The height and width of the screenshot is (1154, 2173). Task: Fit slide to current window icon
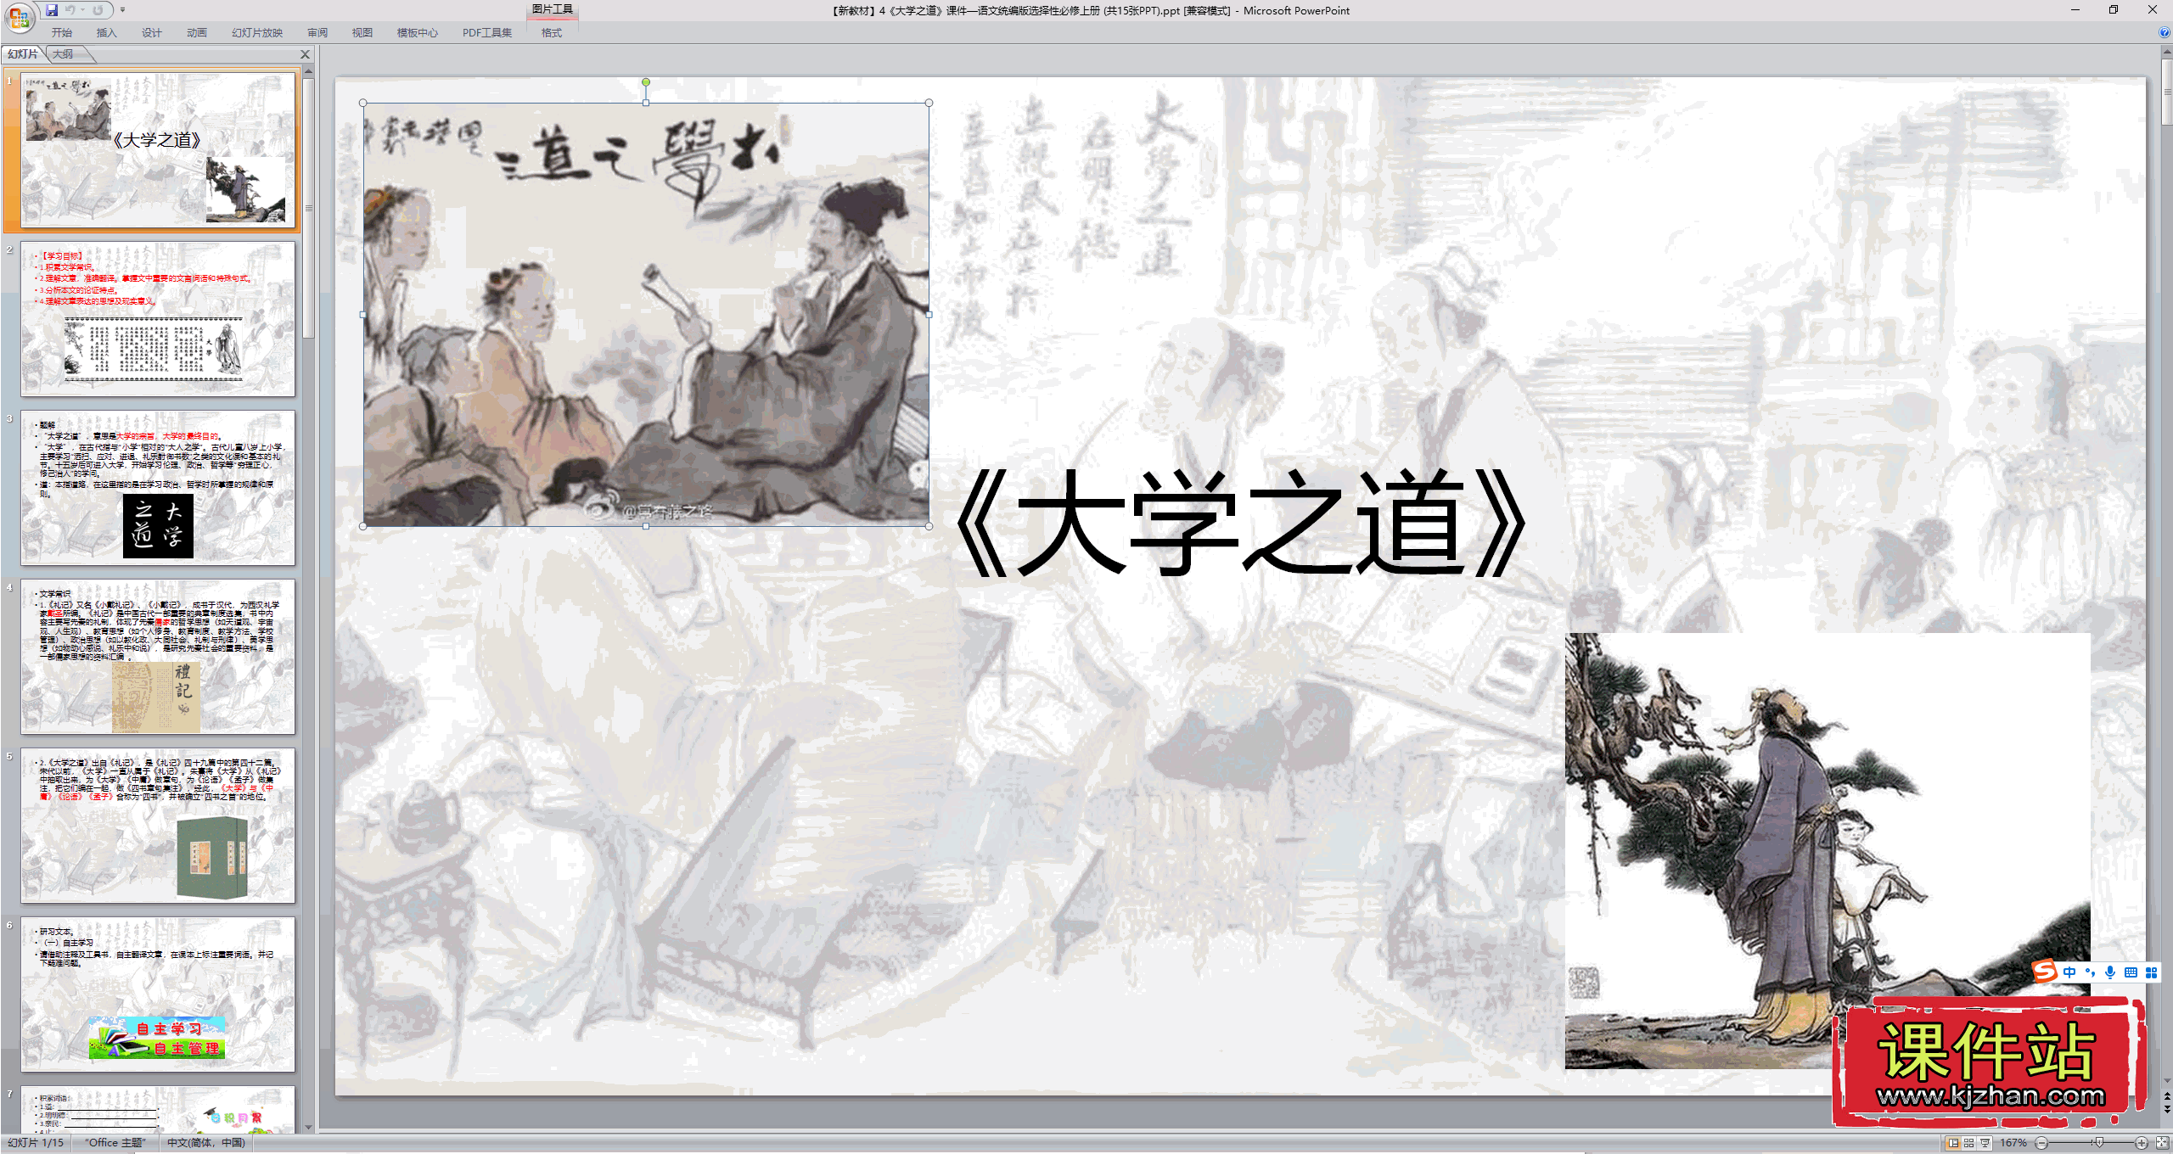tap(2161, 1143)
